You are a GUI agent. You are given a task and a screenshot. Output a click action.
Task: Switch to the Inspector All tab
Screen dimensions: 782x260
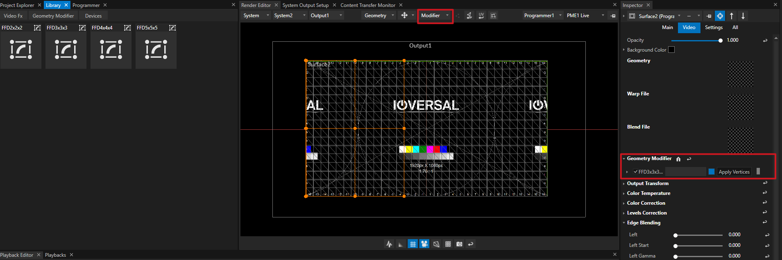735,27
